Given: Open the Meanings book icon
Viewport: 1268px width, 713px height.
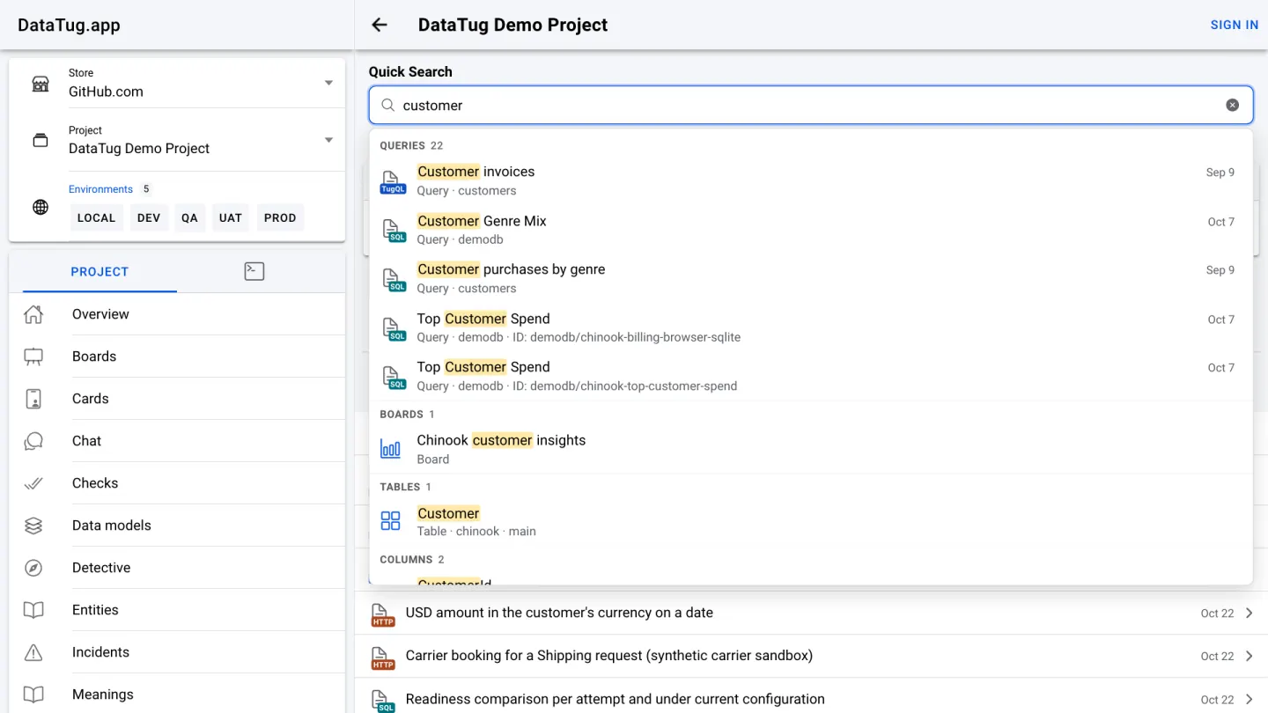Looking at the screenshot, I should (33, 695).
